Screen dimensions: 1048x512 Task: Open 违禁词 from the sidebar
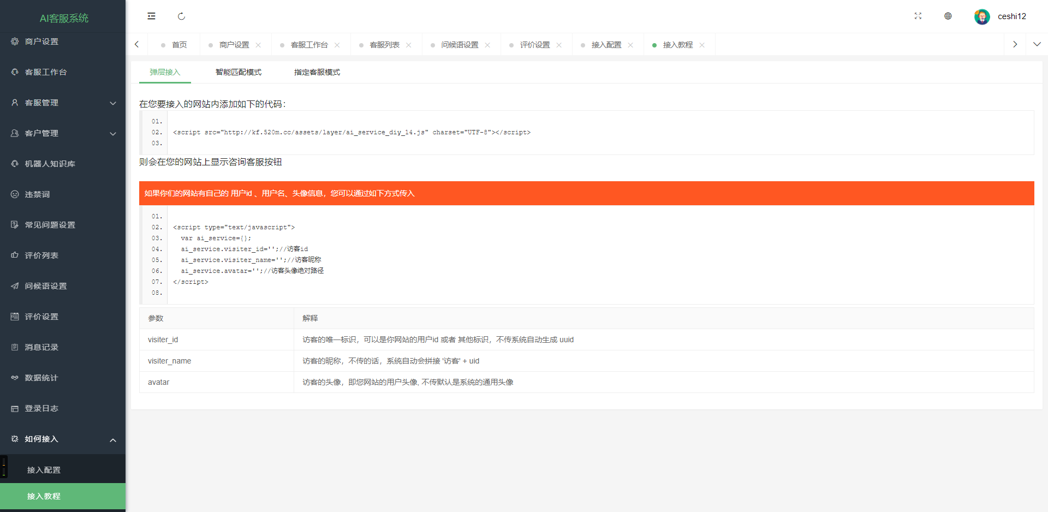(15, 194)
